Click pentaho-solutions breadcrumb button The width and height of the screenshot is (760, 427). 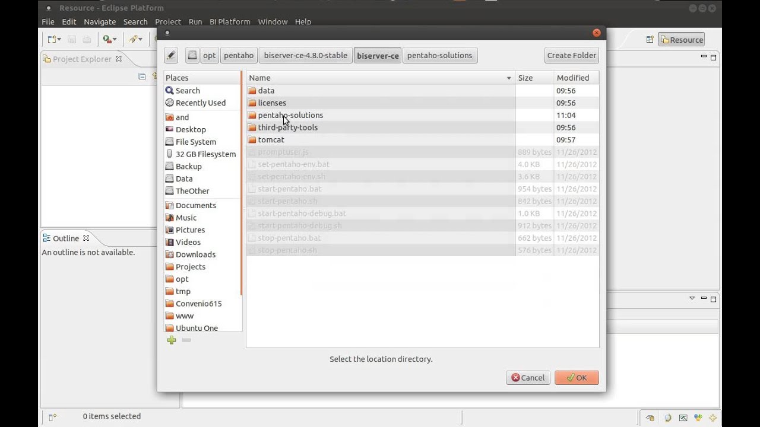[440, 55]
